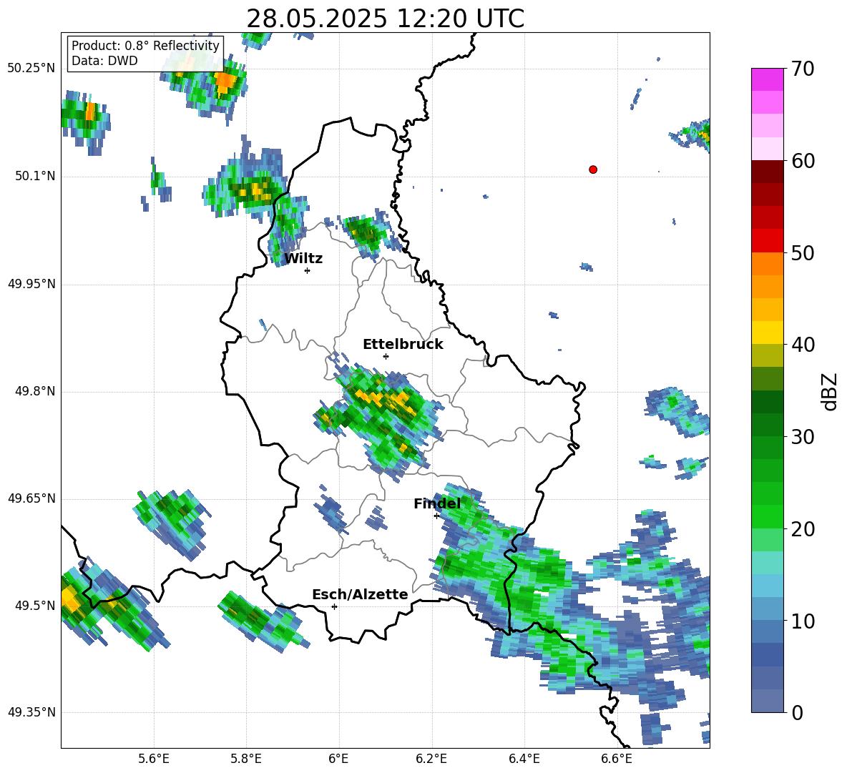Viewport: 847px width, 773px height.
Task: Click the 50.1°N latitude label
Action: [35, 177]
